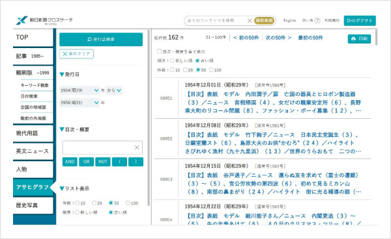The width and height of the screenshot is (391, 239).
Task: Click result number 00051
Action: pos(166,98)
